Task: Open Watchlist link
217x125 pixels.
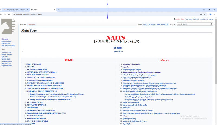Action: (x=196, y=19)
